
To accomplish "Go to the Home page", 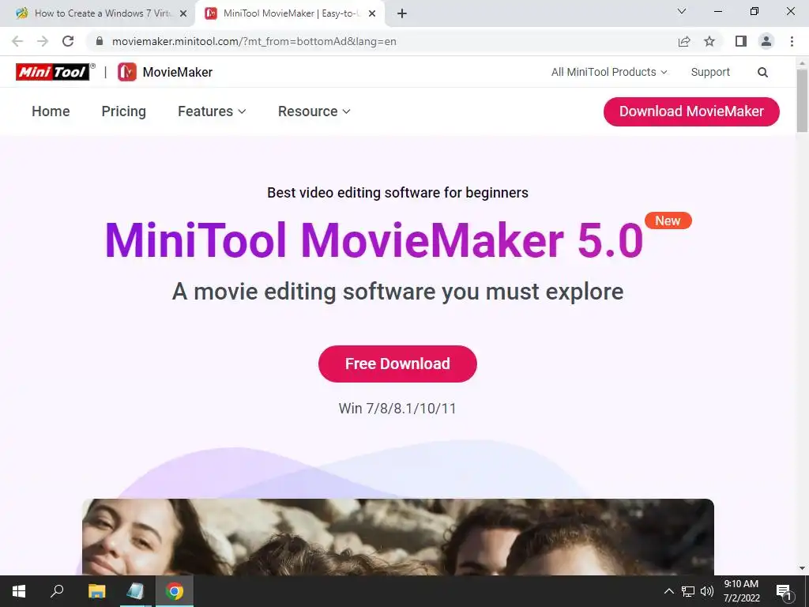I will coord(51,111).
